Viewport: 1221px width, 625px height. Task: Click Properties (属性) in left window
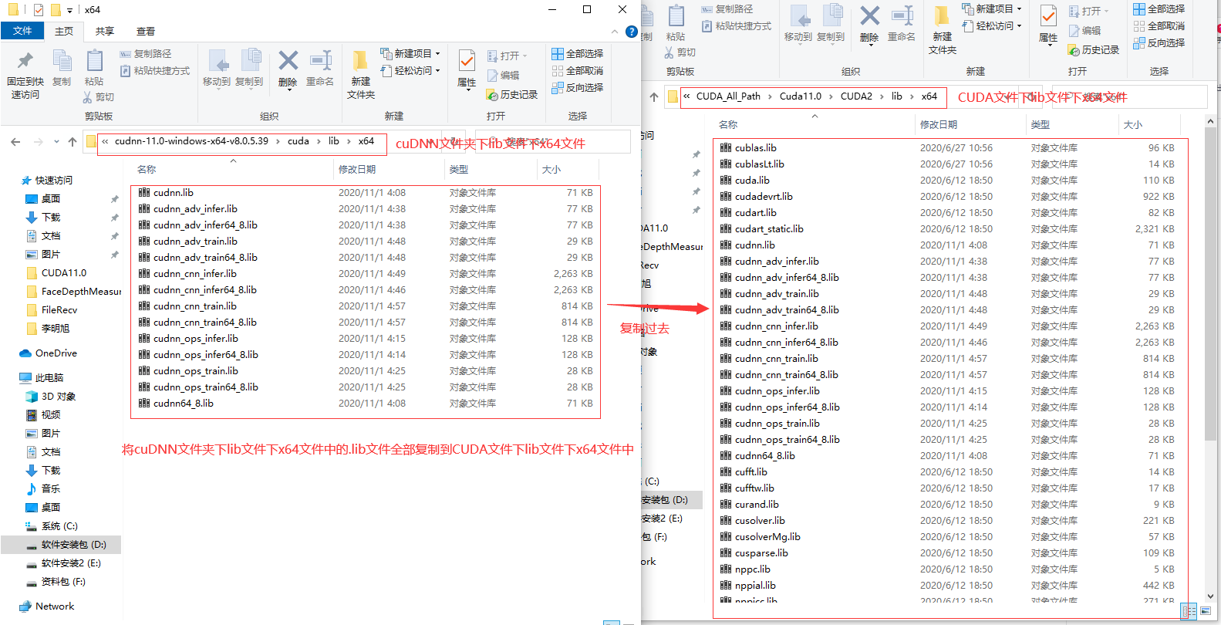click(x=467, y=69)
